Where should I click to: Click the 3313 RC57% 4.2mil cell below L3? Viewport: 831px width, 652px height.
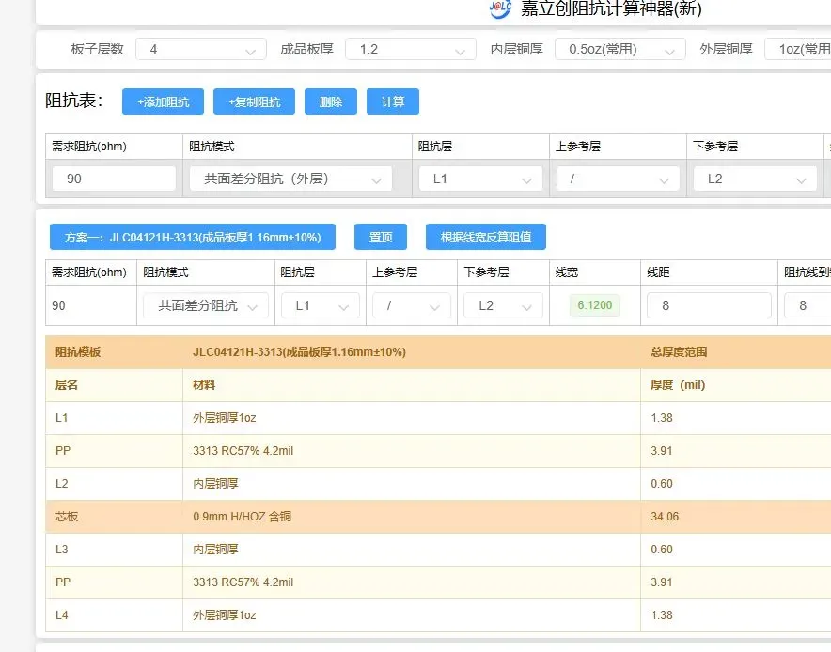pos(411,582)
